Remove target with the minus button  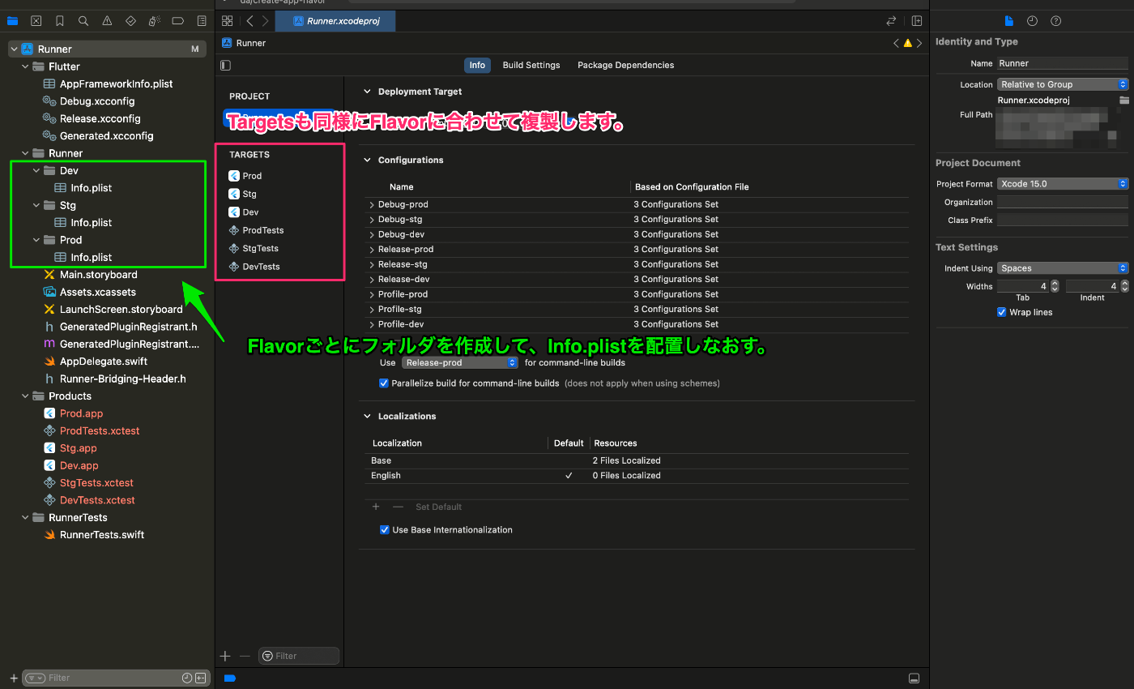245,656
